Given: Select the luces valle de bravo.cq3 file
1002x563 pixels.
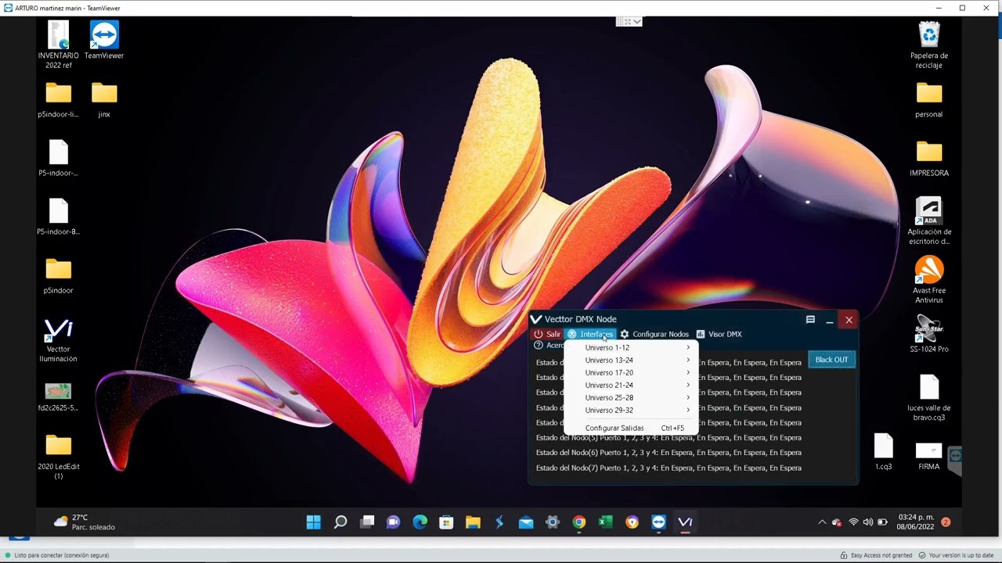Looking at the screenshot, I should (929, 397).
